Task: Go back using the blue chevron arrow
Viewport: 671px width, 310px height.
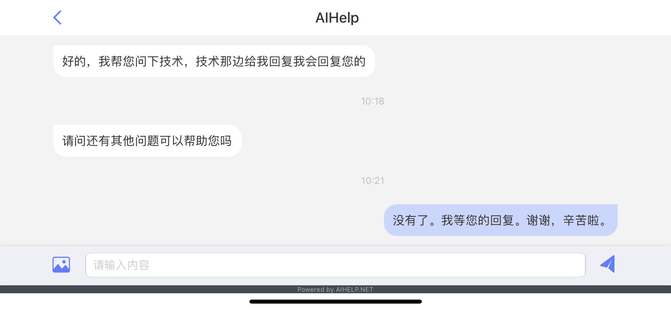Action: 57,18
